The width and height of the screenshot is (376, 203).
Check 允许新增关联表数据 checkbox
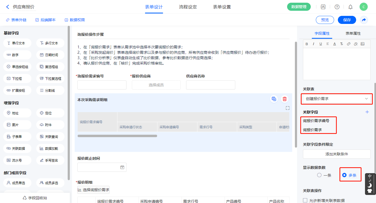305,200
